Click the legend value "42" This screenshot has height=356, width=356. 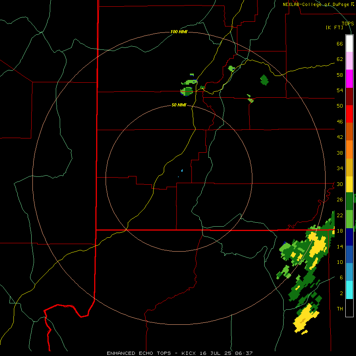coord(340,137)
